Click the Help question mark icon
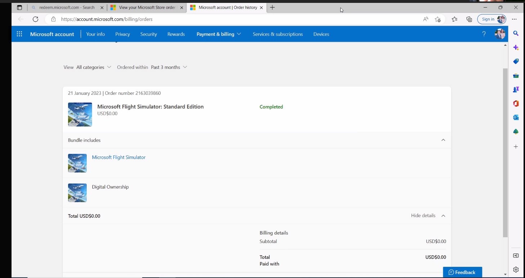 point(484,34)
